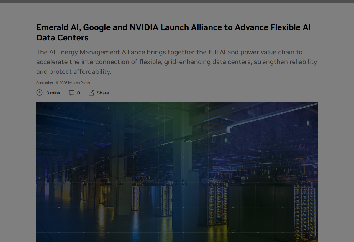354x242 pixels.
Task: Open the comments bubble icon
Action: [72, 93]
